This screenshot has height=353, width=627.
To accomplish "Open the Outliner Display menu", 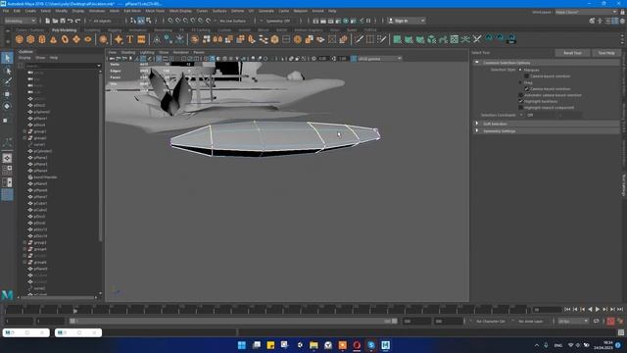I will [24, 58].
